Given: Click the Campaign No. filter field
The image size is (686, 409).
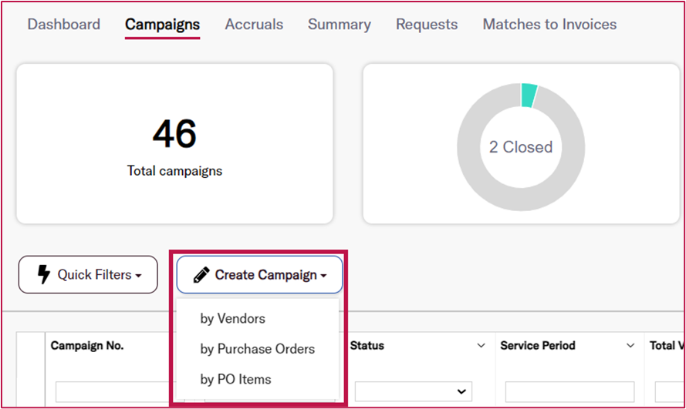Looking at the screenshot, I should click(112, 391).
